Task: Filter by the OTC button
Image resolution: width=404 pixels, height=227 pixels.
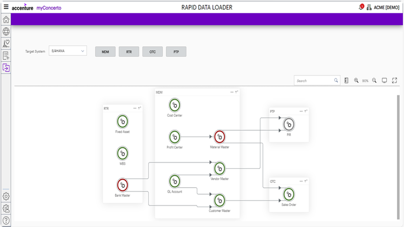Action: (152, 52)
